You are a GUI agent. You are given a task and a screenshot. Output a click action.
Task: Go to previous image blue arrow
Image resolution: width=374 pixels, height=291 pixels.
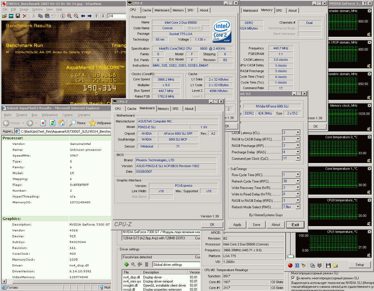[83, 16]
